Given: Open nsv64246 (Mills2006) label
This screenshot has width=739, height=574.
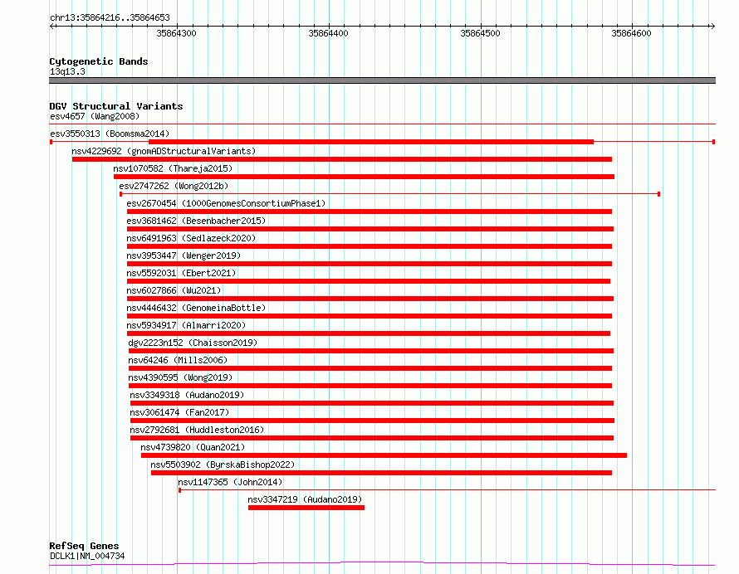Looking at the screenshot, I should (x=178, y=360).
